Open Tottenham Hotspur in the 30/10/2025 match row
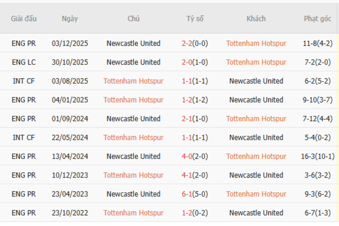The height and width of the screenshot is (226, 339). (x=256, y=62)
